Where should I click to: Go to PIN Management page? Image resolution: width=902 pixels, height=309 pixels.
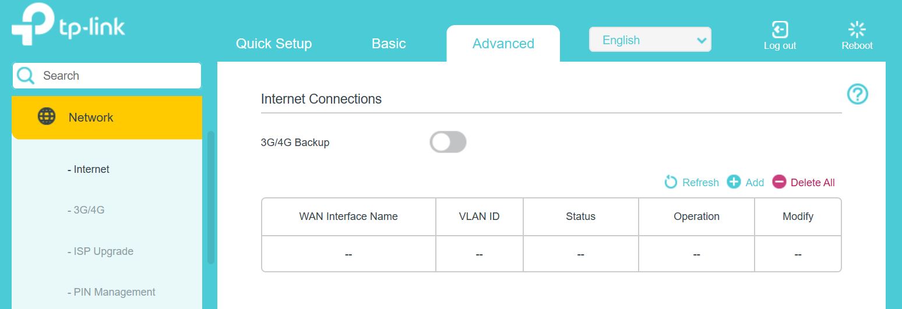111,292
